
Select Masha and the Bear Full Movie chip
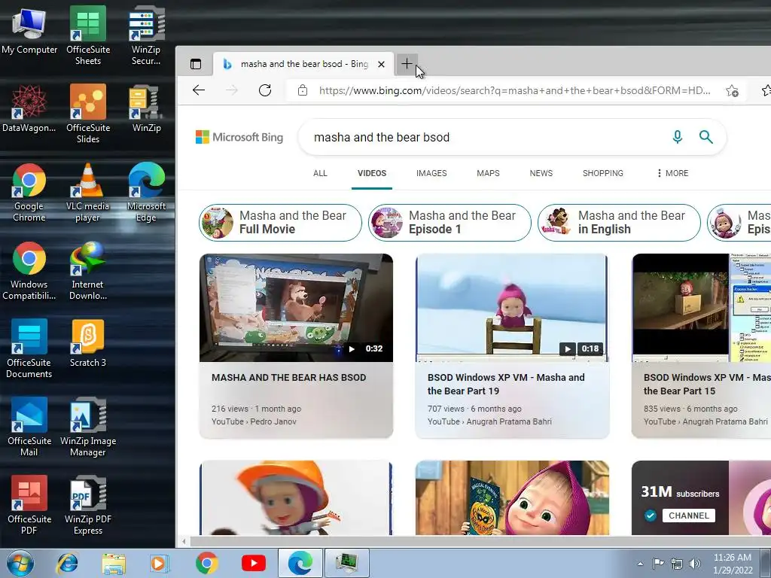tap(280, 223)
